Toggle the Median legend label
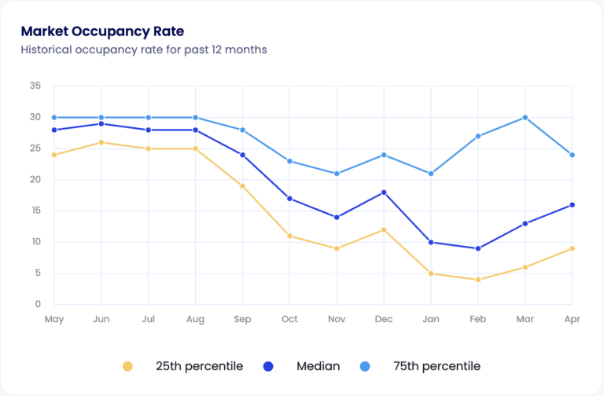Image resolution: width=604 pixels, height=396 pixels. 318,366
